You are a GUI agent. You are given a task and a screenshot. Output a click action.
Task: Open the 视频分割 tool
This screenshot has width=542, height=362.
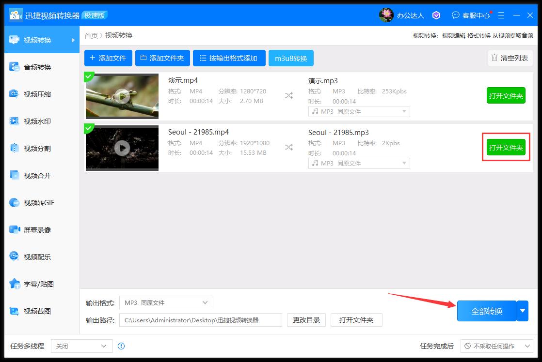pyautogui.click(x=32, y=148)
